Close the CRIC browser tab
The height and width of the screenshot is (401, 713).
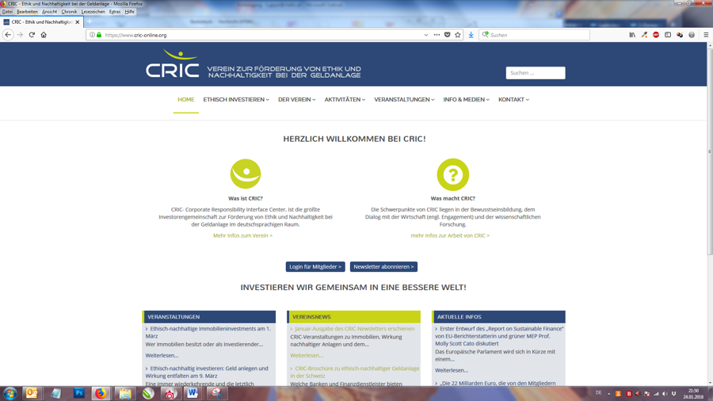tap(78, 22)
